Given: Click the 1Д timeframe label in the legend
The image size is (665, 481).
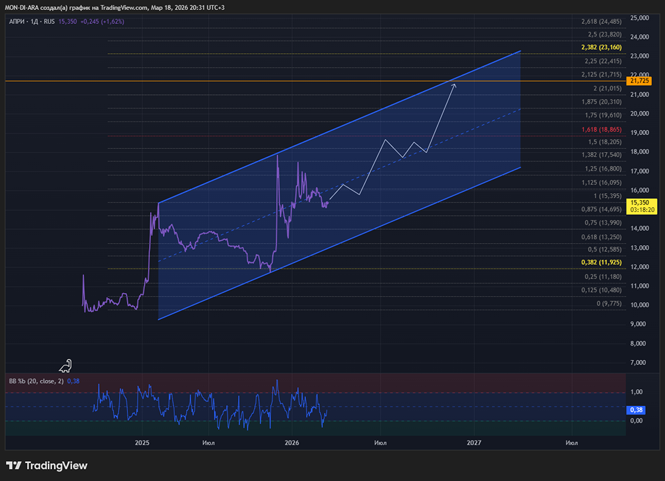Looking at the screenshot, I should pyautogui.click(x=35, y=22).
